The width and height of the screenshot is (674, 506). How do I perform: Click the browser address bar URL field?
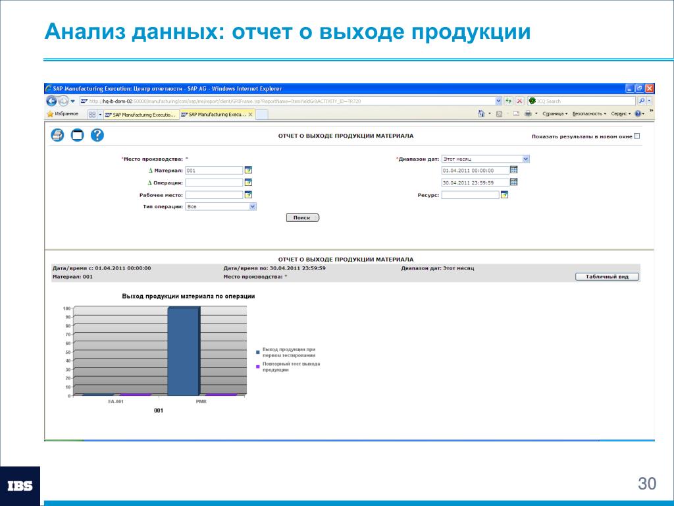(x=287, y=101)
